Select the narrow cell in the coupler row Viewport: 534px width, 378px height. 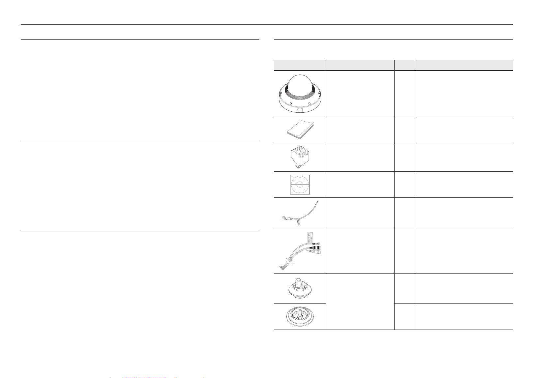(405, 157)
